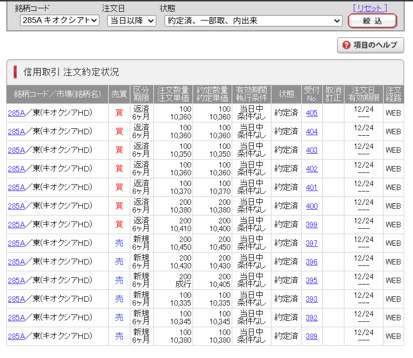Open order receipt number 389
The width and height of the screenshot is (413, 358).
click(x=312, y=336)
